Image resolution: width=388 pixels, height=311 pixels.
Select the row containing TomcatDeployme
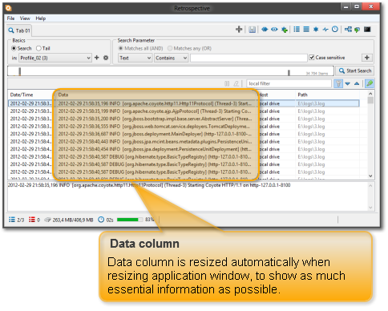coord(184,127)
